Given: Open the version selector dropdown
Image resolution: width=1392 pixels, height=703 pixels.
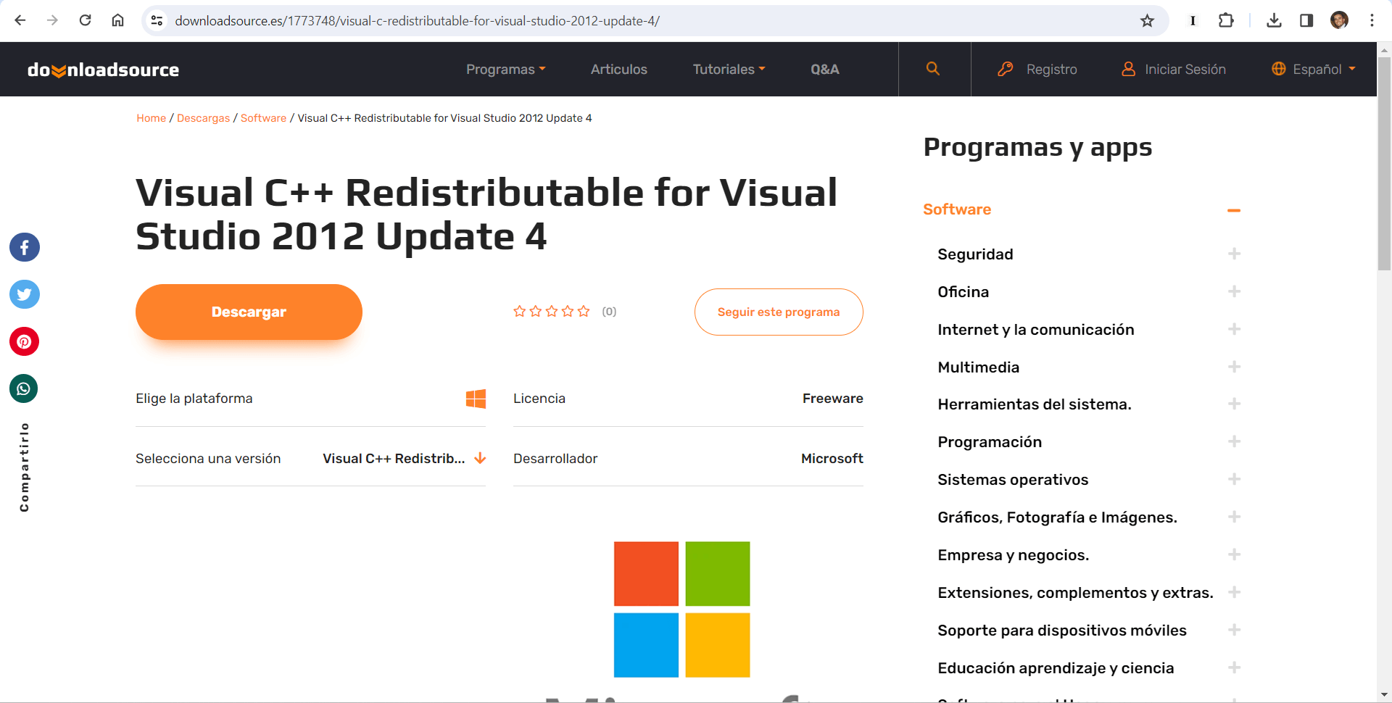Looking at the screenshot, I should point(405,459).
